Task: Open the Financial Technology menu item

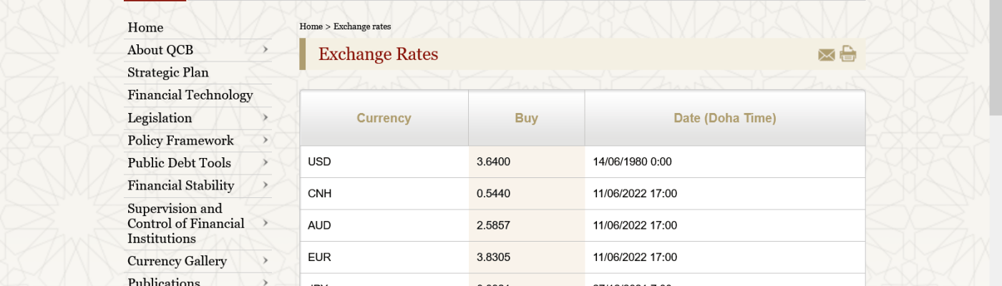Action: pos(190,95)
